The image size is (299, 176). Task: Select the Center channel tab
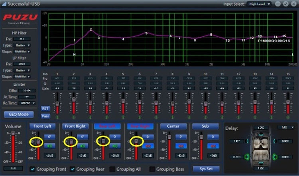click(173, 126)
